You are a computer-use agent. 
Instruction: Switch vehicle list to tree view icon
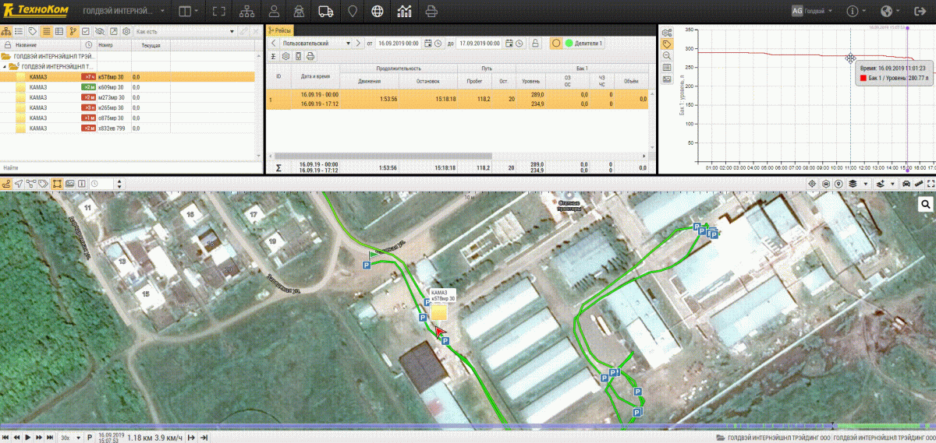6,31
